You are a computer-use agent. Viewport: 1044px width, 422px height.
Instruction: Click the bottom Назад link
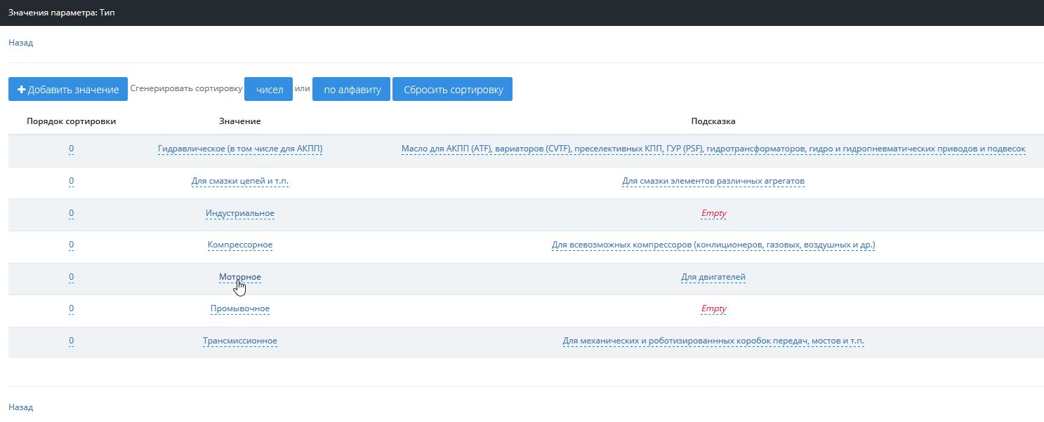tap(20, 407)
